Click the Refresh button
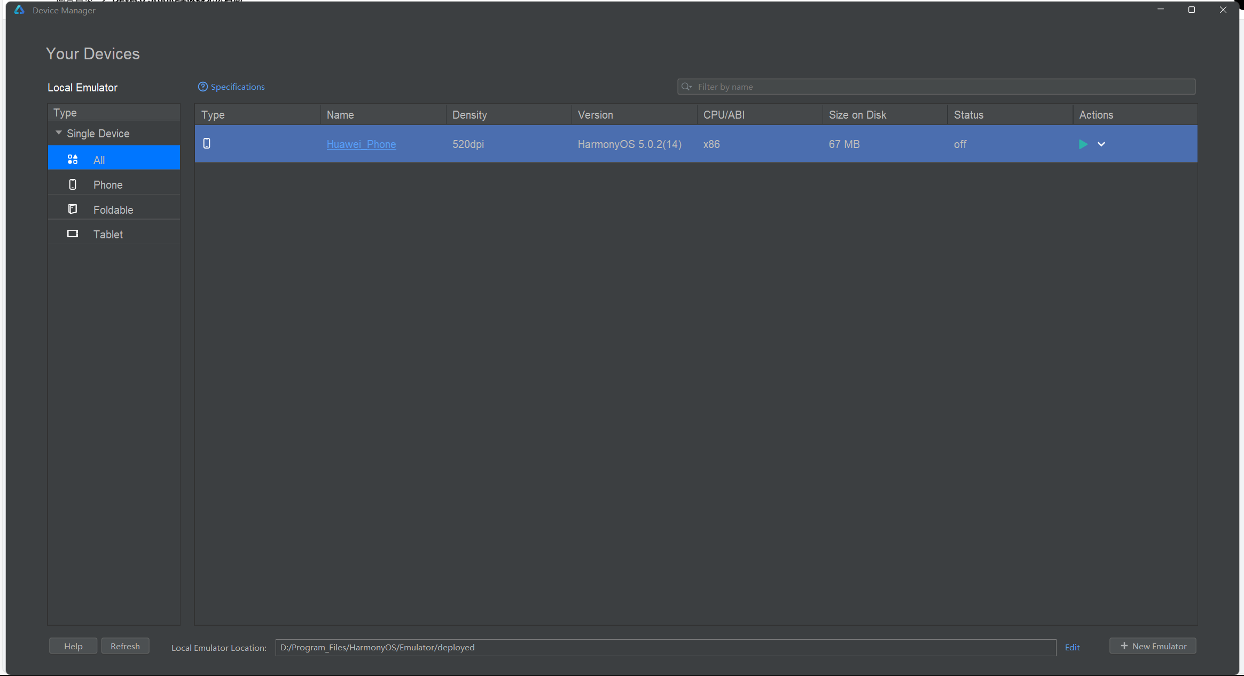 125,646
